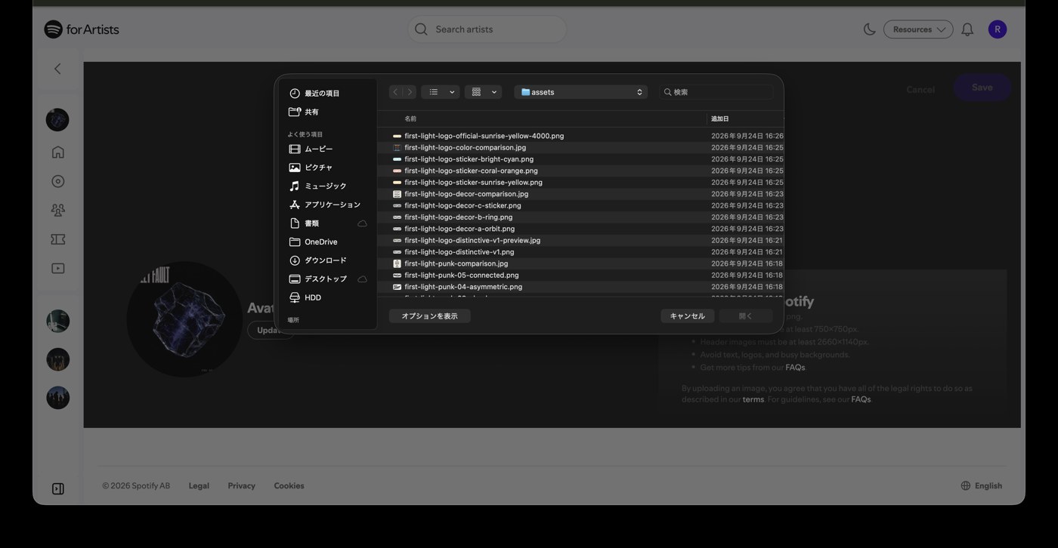The width and height of the screenshot is (1058, 548).
Task: Select the top artist avatar in sidebar
Action: [x=57, y=119]
